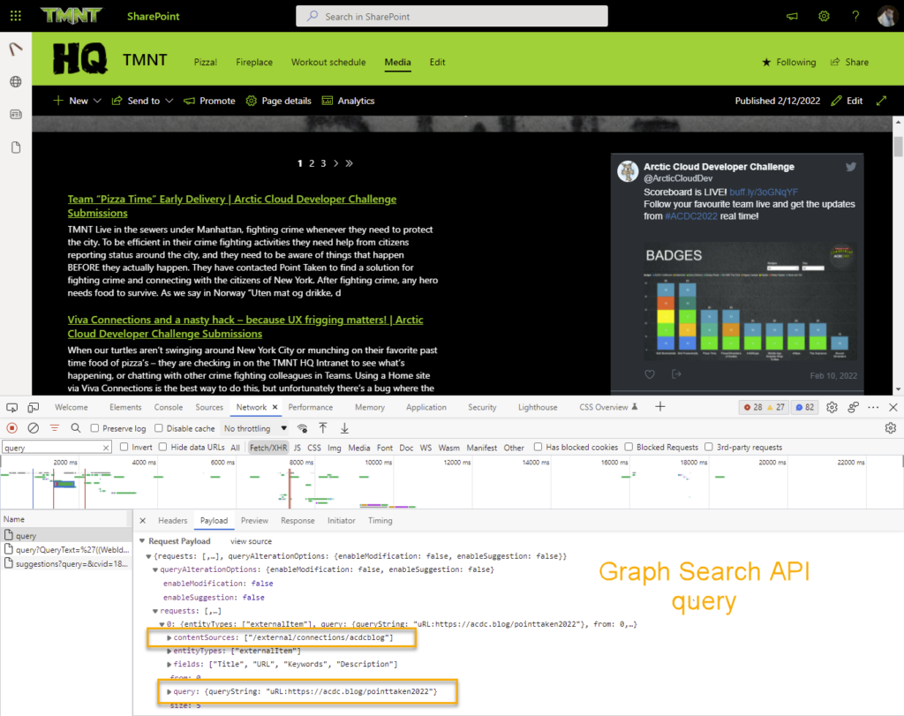Open network conditions wifi icon
The image size is (904, 716).
[302, 428]
